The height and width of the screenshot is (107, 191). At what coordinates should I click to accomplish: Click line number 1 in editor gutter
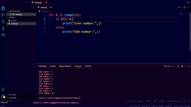pos(44,15)
